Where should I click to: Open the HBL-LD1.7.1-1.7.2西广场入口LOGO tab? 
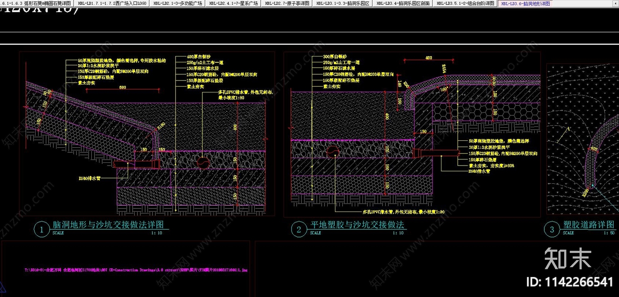(x=112, y=3)
